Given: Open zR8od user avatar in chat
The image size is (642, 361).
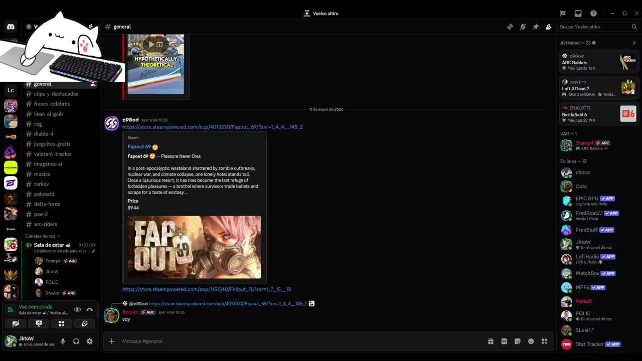Looking at the screenshot, I should 111,123.
